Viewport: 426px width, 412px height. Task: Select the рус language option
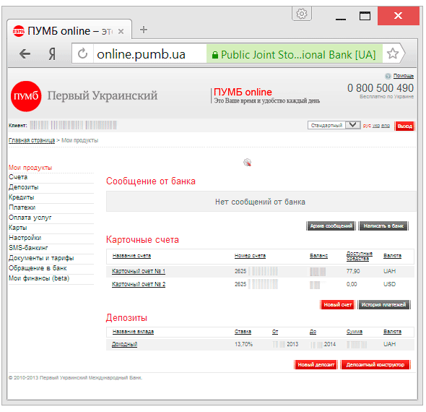[367, 126]
